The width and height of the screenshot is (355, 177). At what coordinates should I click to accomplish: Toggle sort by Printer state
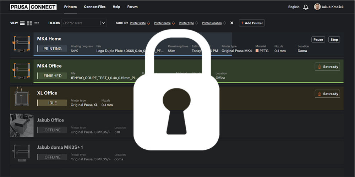(138, 23)
